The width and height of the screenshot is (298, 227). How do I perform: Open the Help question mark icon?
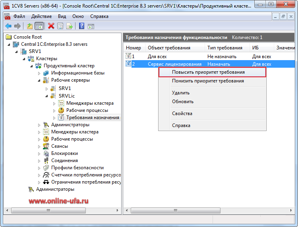point(82,26)
